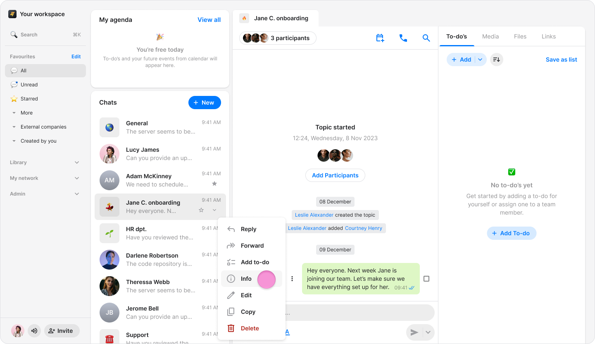The height and width of the screenshot is (344, 595).
Task: Open Theressa Webb chat
Action: tap(160, 286)
